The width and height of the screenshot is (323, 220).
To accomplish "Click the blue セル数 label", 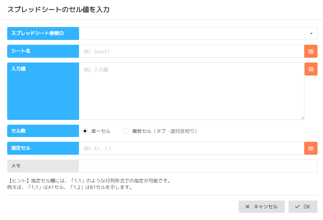I will tap(43, 131).
